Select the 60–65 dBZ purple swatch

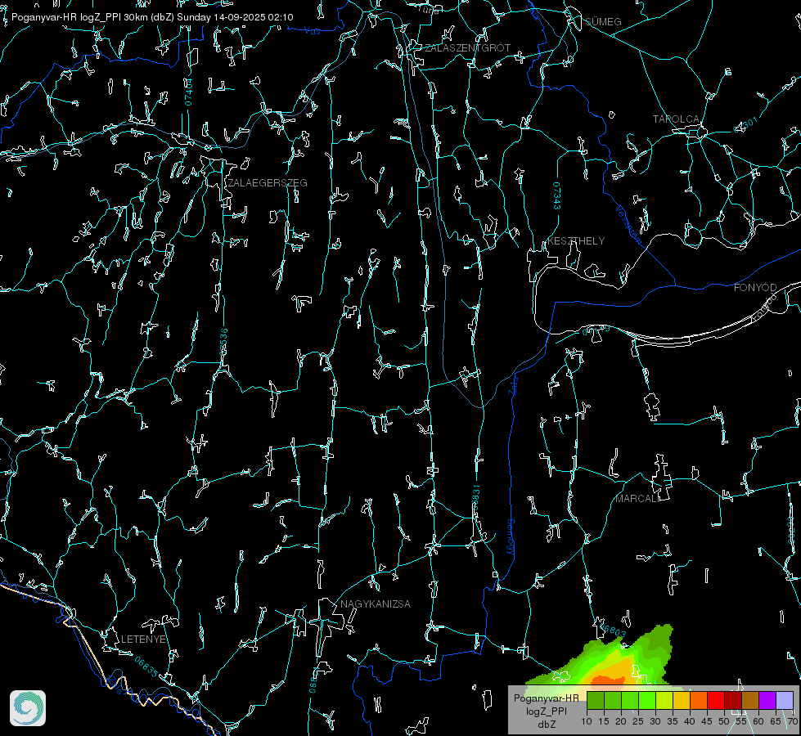coord(767,700)
